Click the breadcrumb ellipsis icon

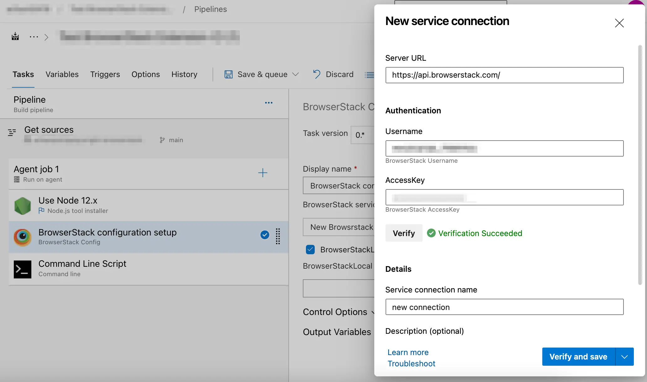34,37
